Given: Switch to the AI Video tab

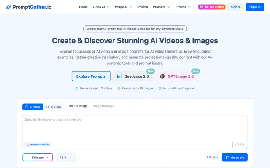Looking at the screenshot, I should pyautogui.click(x=54, y=107).
